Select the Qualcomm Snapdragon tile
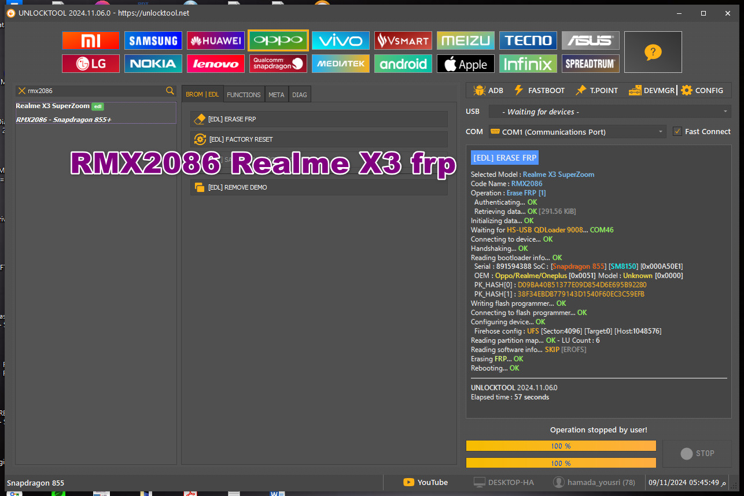 278,64
